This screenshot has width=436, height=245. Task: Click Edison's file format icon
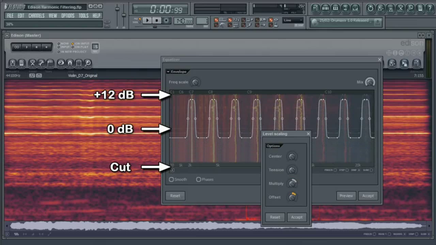tap(21, 63)
